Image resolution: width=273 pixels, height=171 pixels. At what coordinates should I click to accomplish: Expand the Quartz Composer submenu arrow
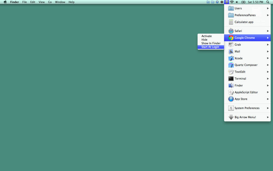coord(268,65)
